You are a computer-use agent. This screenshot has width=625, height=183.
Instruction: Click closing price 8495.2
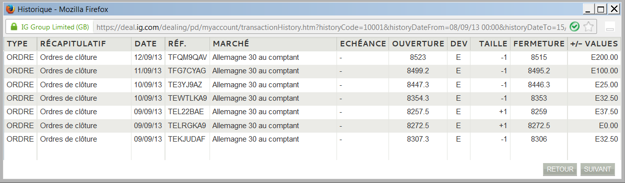coord(539,71)
